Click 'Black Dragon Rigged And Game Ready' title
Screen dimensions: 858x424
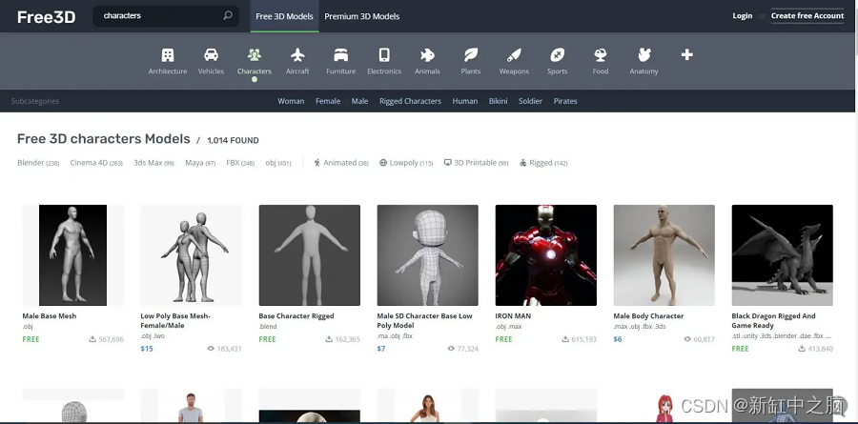[773, 320]
